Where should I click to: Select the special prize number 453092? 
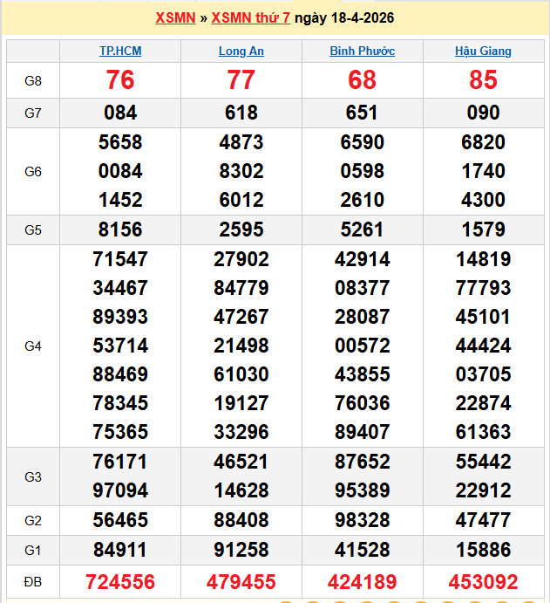[x=483, y=581]
